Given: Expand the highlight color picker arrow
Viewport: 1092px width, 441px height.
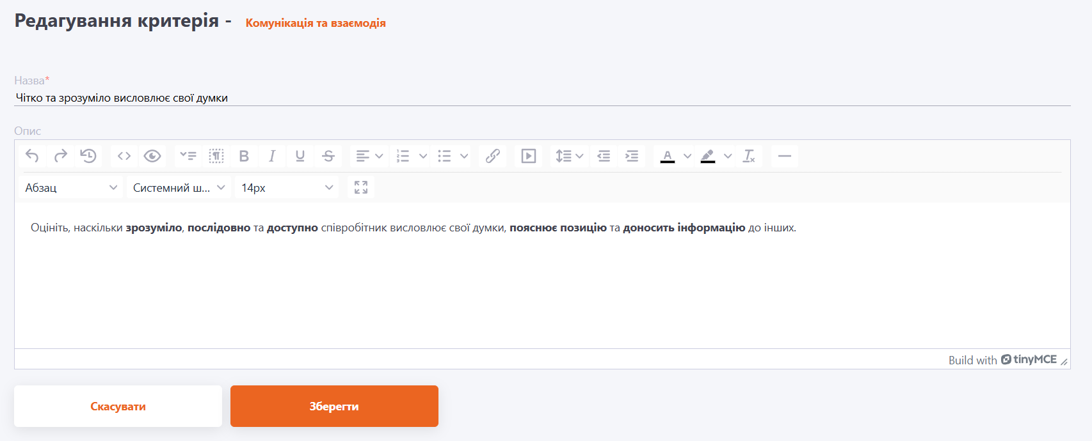Looking at the screenshot, I should 728,156.
